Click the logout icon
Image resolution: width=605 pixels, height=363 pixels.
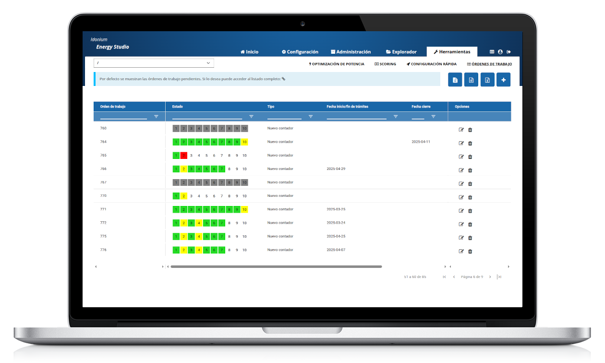point(508,52)
